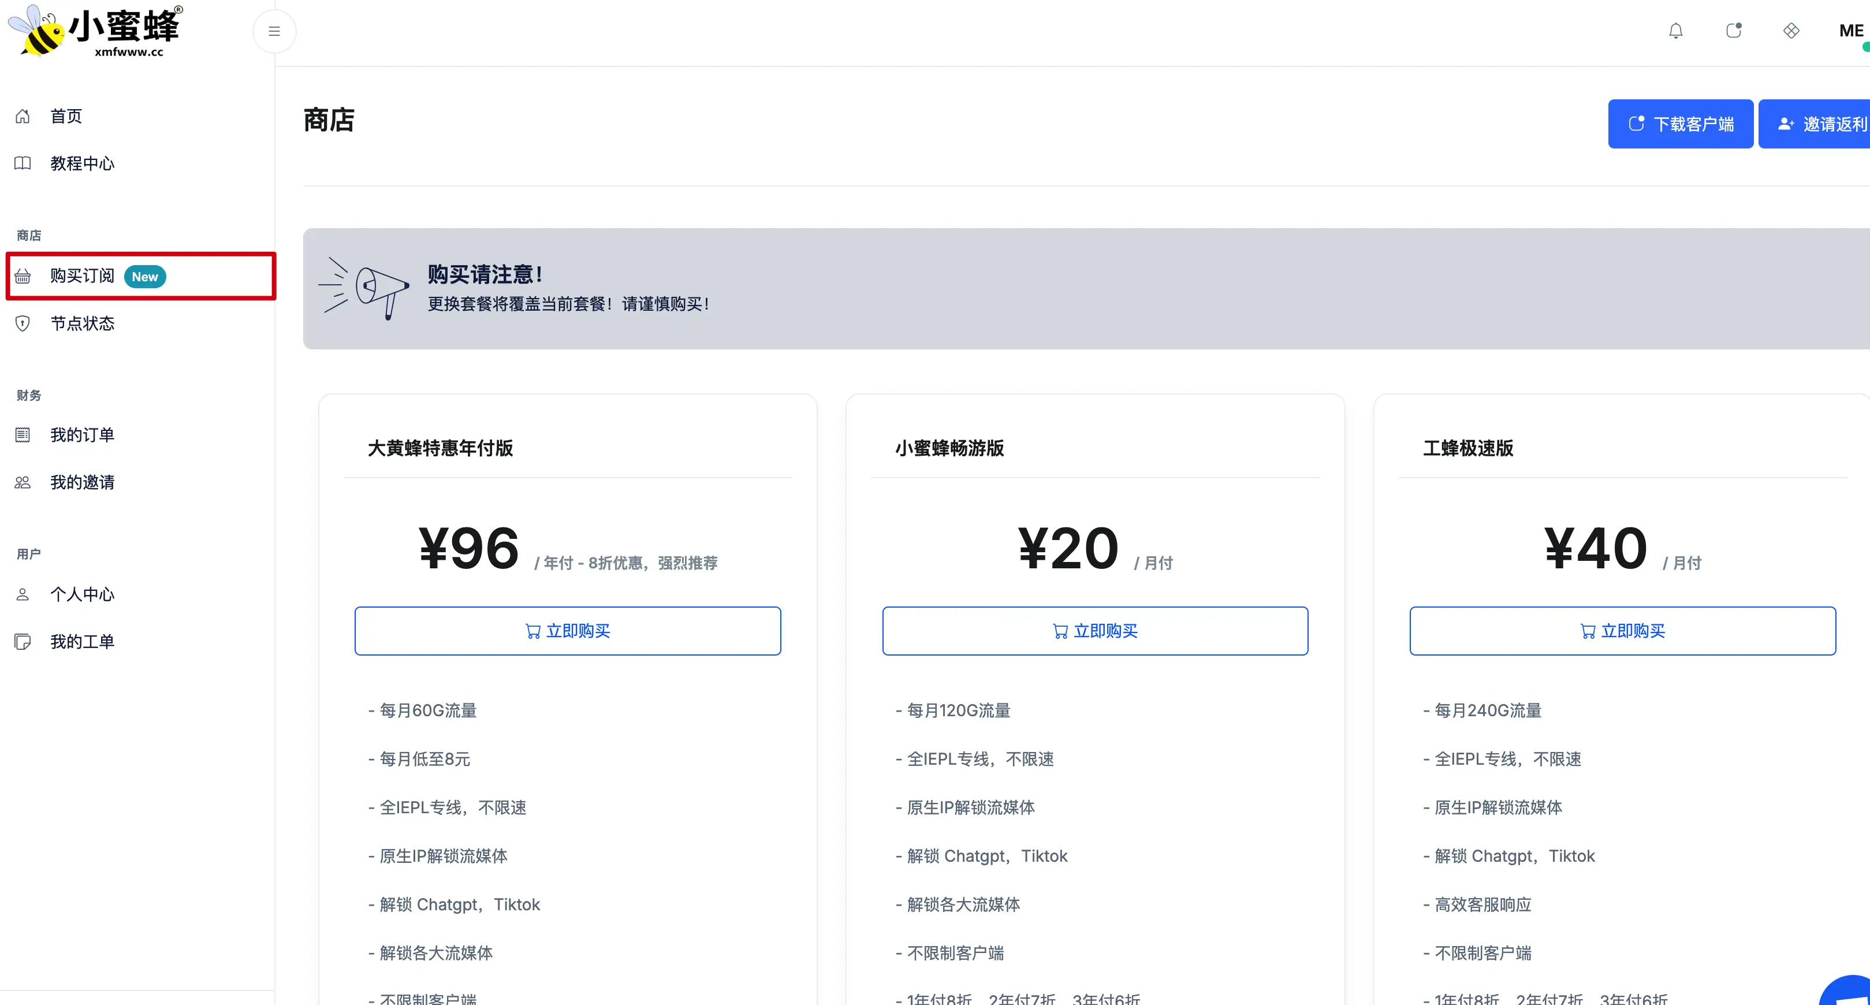Collapse the sidebar with the hamburger toggle

click(x=274, y=31)
